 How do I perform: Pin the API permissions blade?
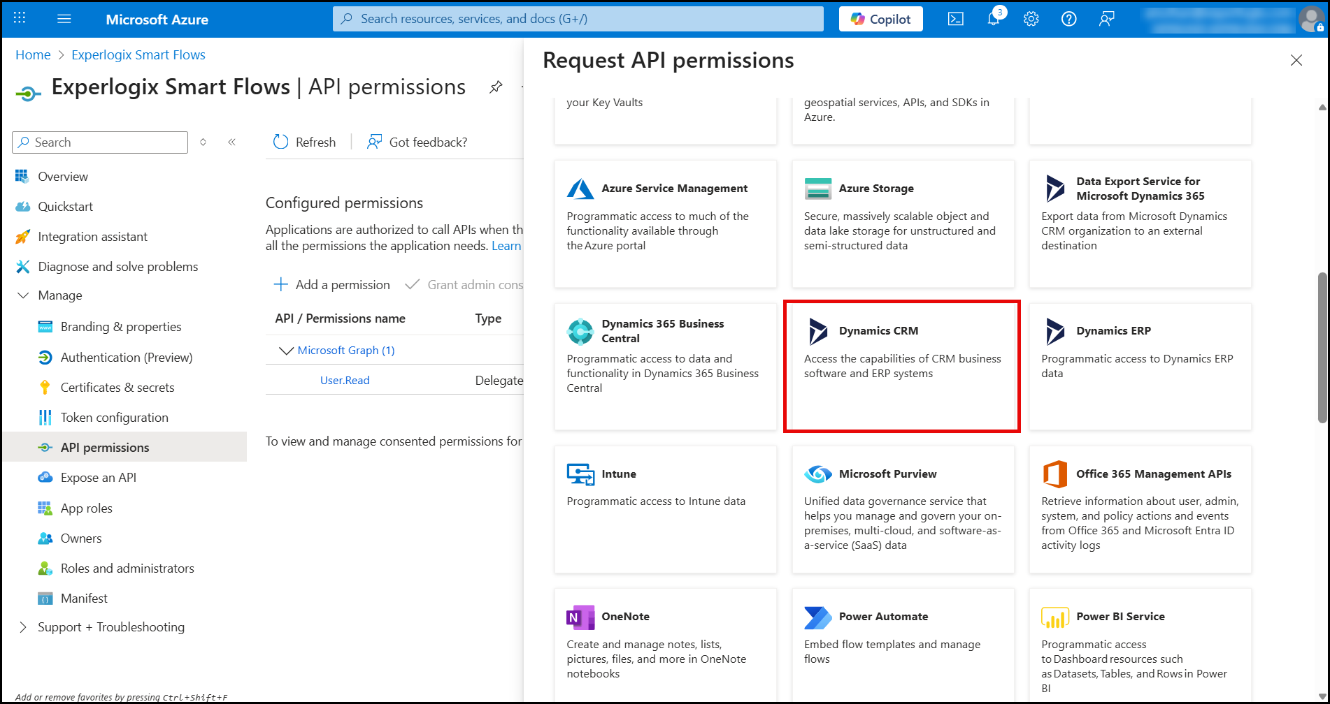496,87
